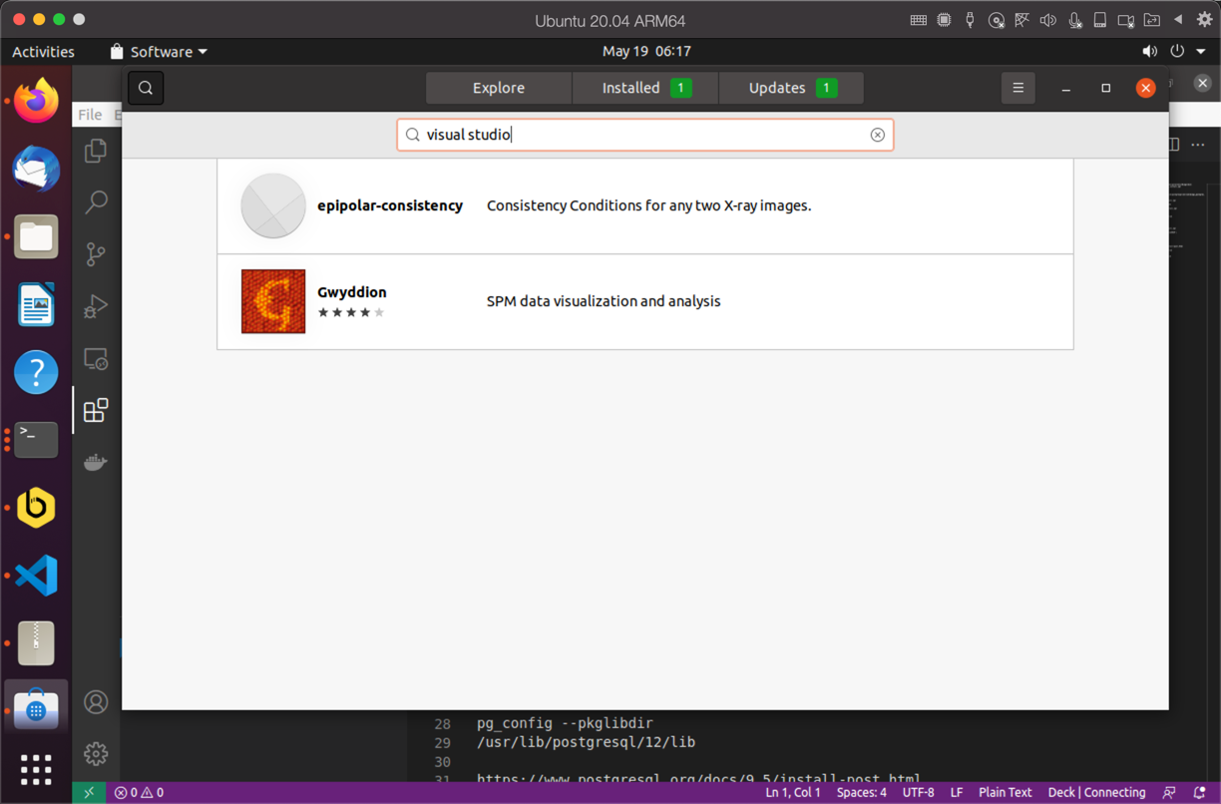
Task: Open the yellow 'b' app in dock
Action: (36, 508)
